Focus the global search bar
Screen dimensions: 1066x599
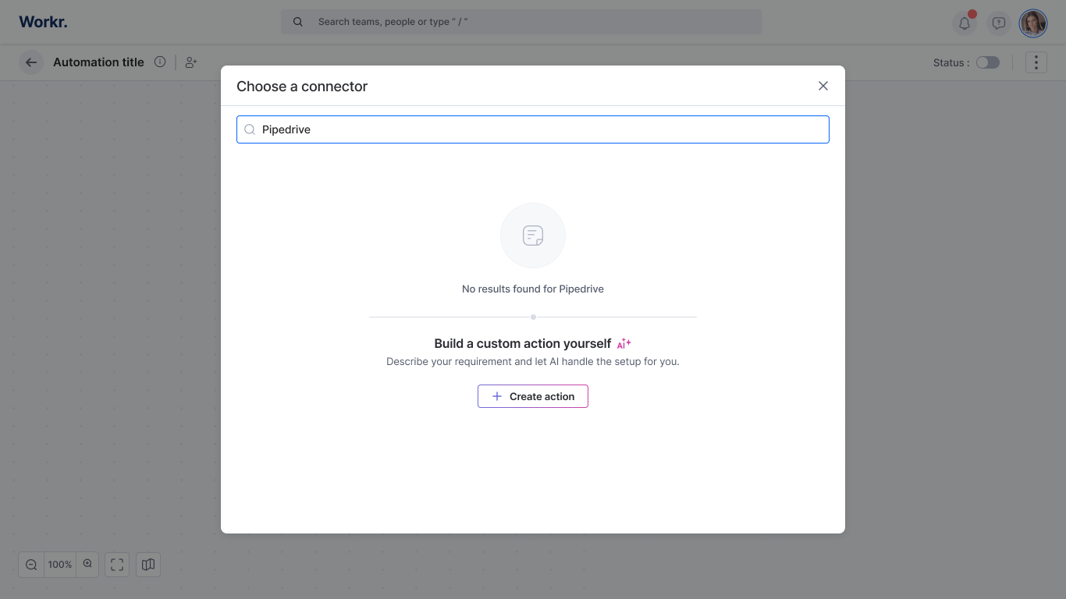coord(521,22)
